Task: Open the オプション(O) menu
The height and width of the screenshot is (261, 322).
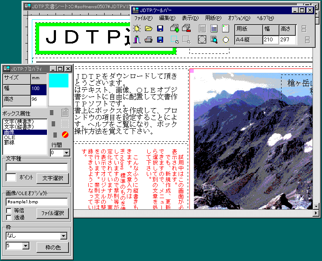Action: point(239,18)
